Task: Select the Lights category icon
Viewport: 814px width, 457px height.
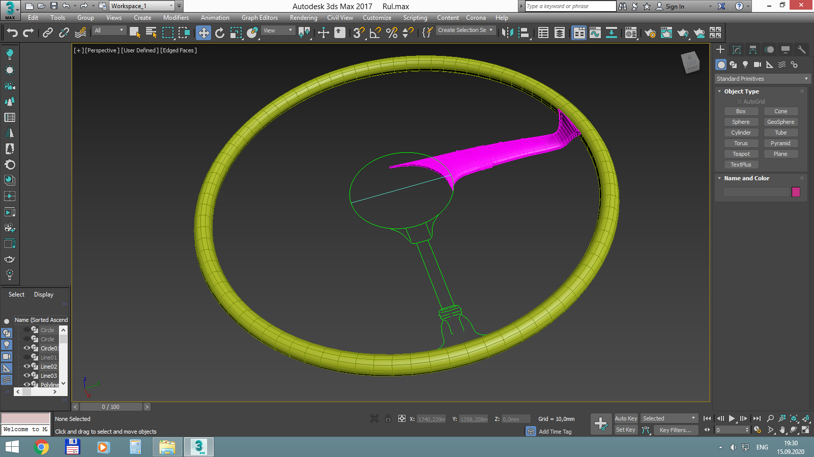Action: [745, 64]
